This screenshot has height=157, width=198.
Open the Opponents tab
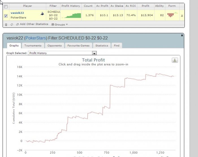(55, 46)
